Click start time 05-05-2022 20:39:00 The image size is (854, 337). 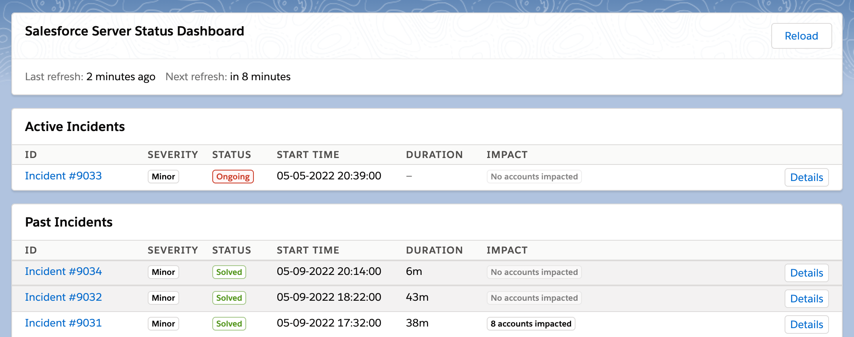click(x=329, y=176)
